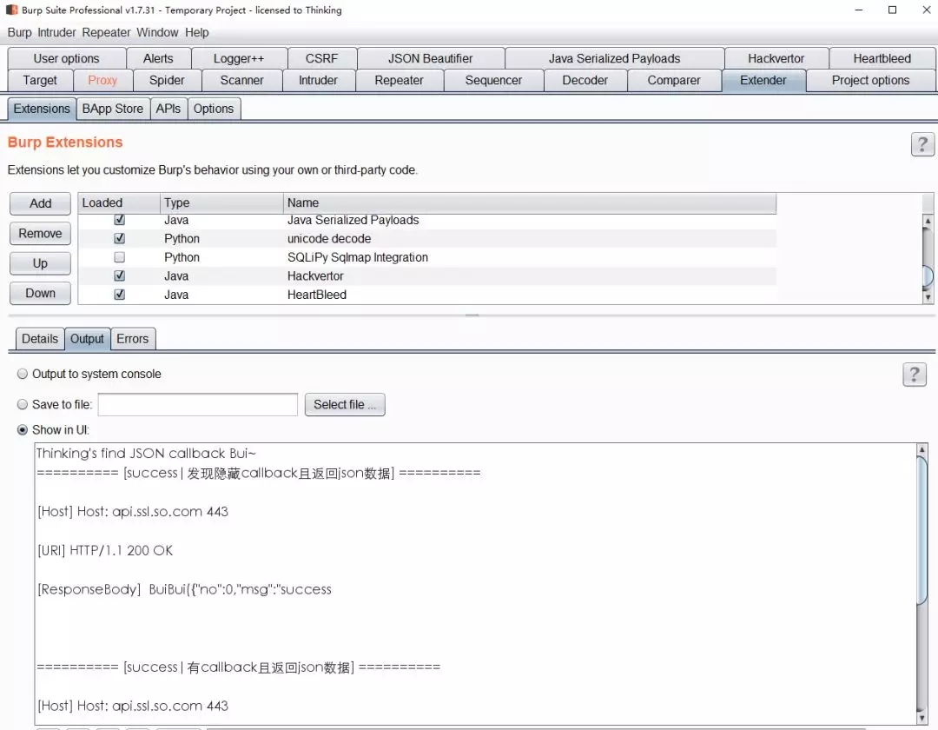Open the Repeater menu in menu bar

pyautogui.click(x=106, y=32)
